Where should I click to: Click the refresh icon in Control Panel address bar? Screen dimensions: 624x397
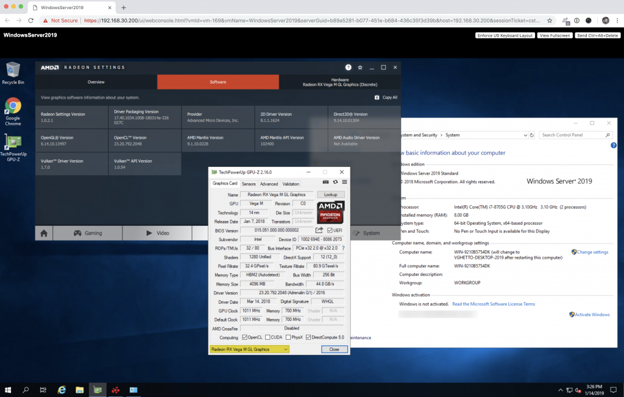coord(531,135)
